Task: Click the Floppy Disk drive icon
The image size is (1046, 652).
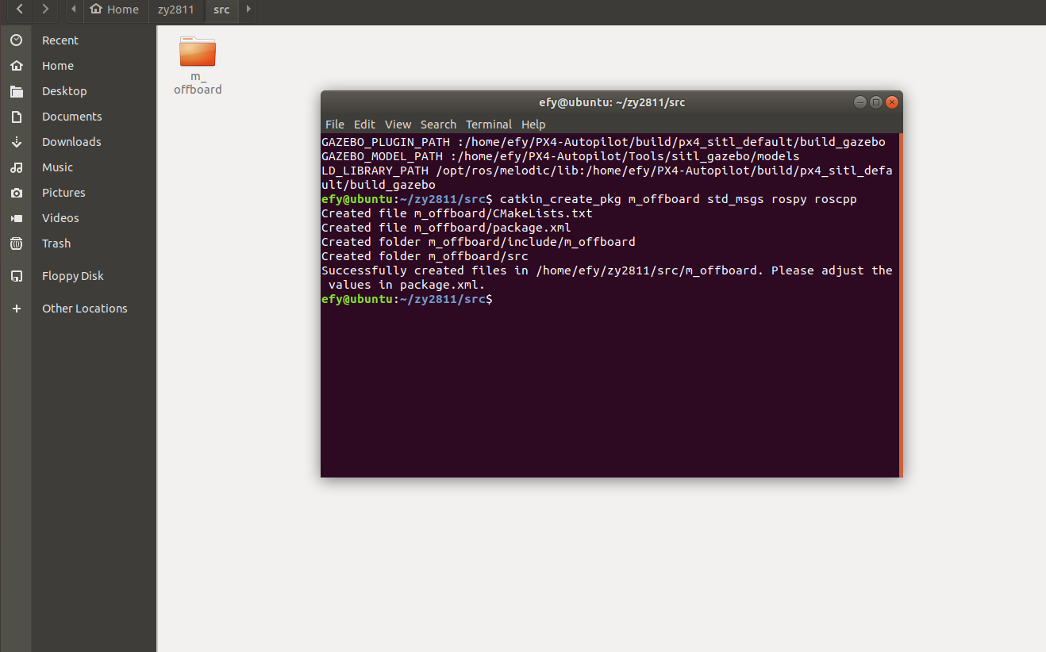Action: coord(16,276)
